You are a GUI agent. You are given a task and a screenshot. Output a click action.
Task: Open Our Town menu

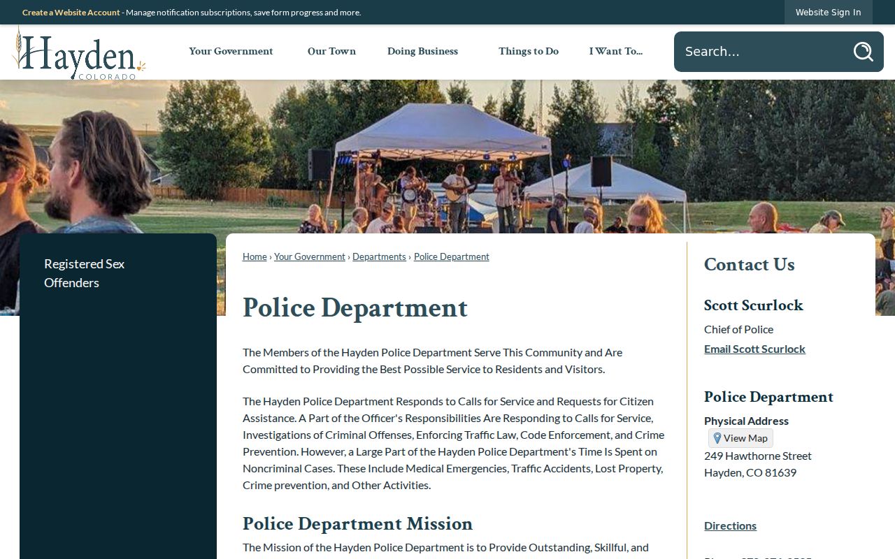(331, 51)
